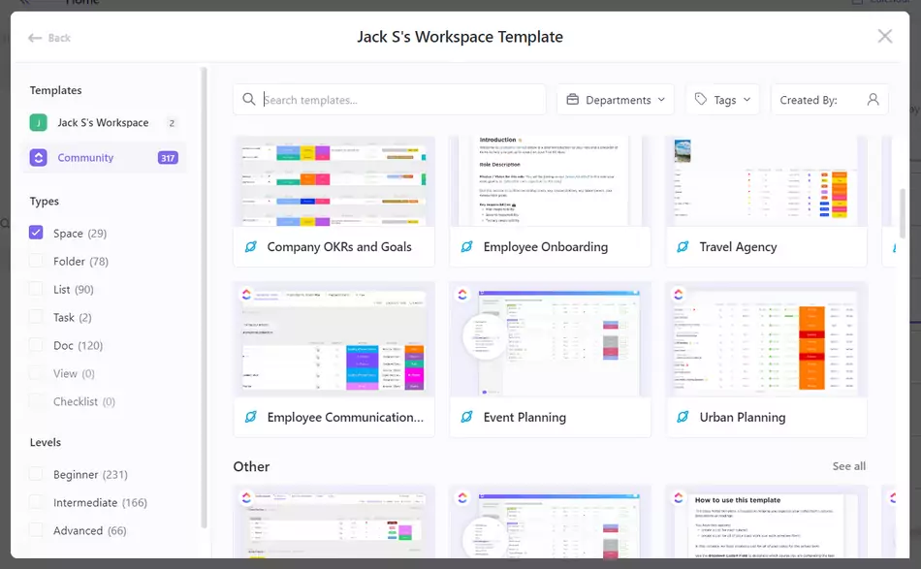Click ClickUp logo on Urban Planning thumbnail
This screenshot has height=569, width=921.
(679, 294)
